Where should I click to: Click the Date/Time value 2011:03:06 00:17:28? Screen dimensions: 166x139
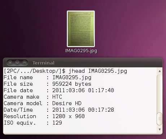click(x=83, y=110)
